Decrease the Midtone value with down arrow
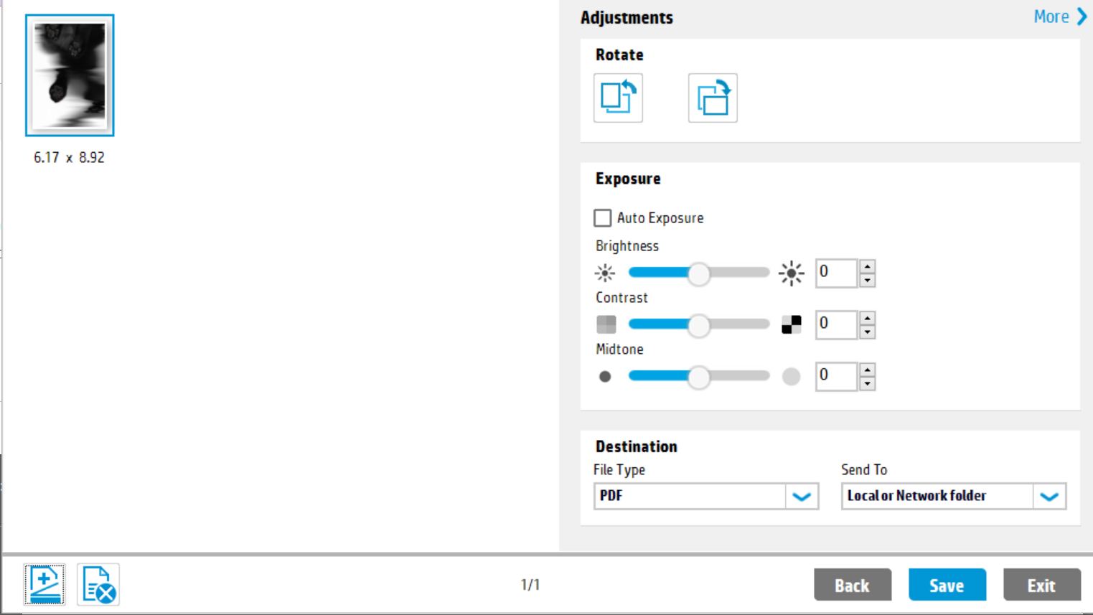The width and height of the screenshot is (1093, 615). click(868, 384)
